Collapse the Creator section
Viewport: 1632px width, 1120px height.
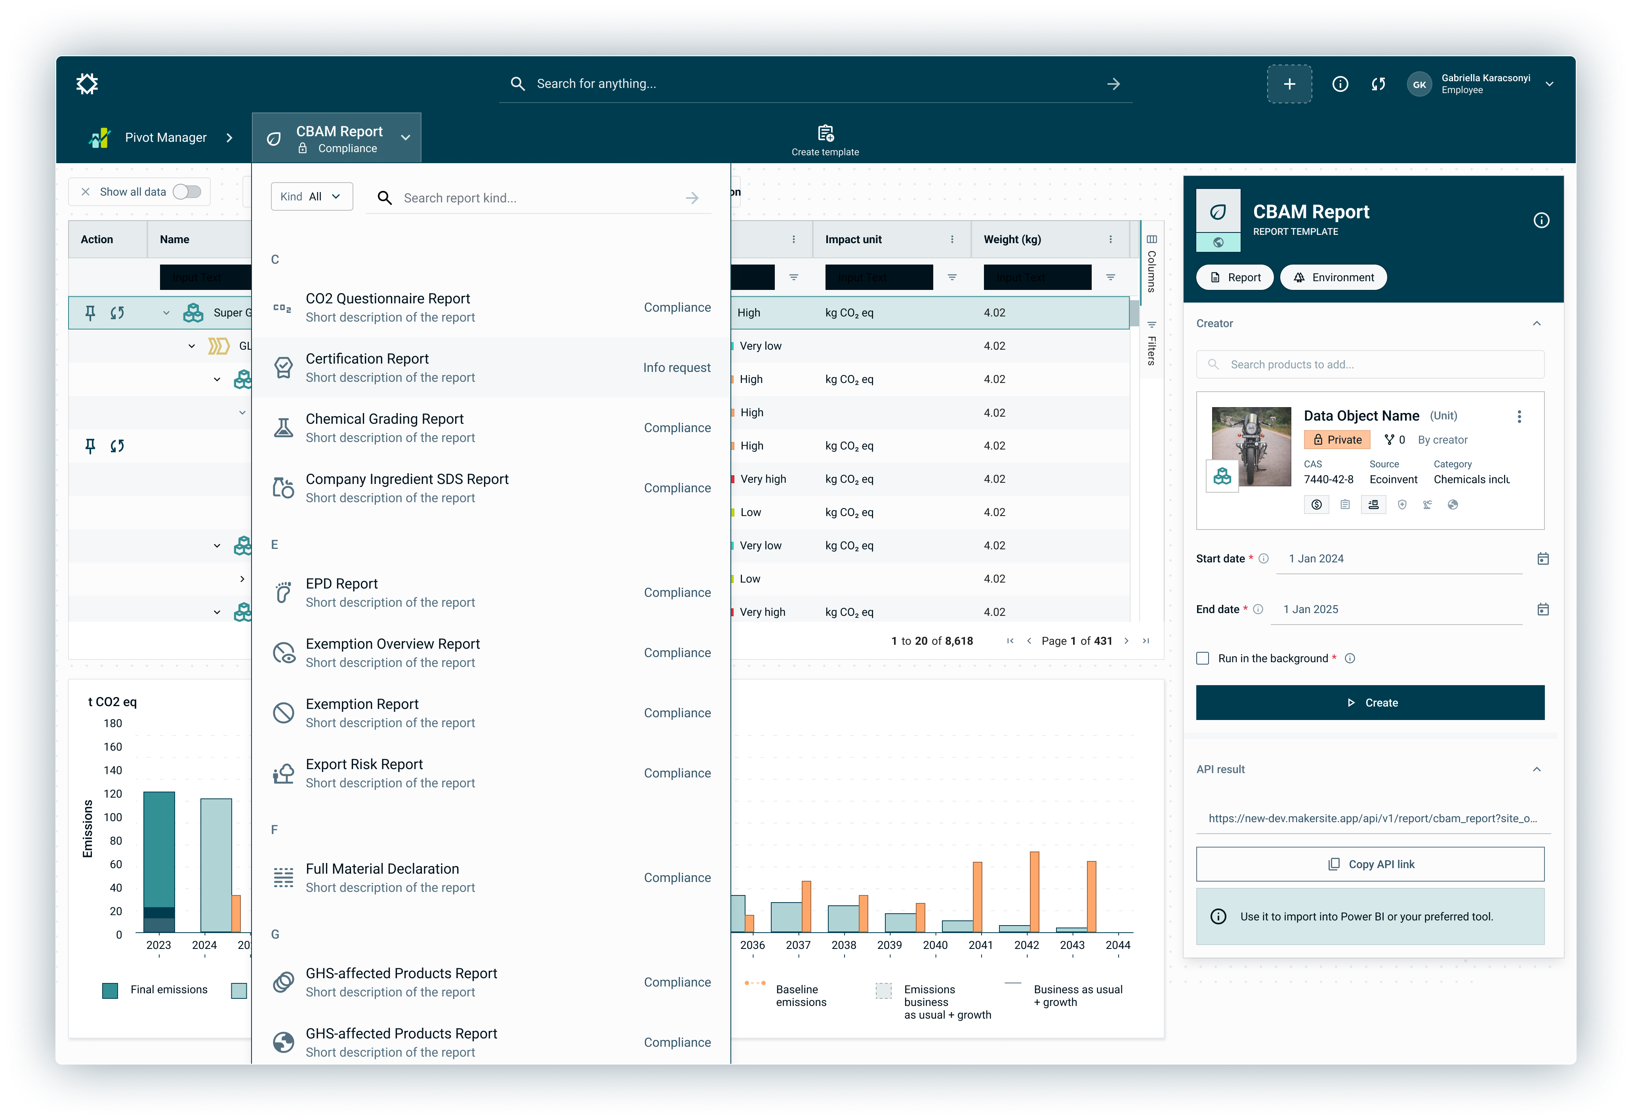click(1537, 324)
